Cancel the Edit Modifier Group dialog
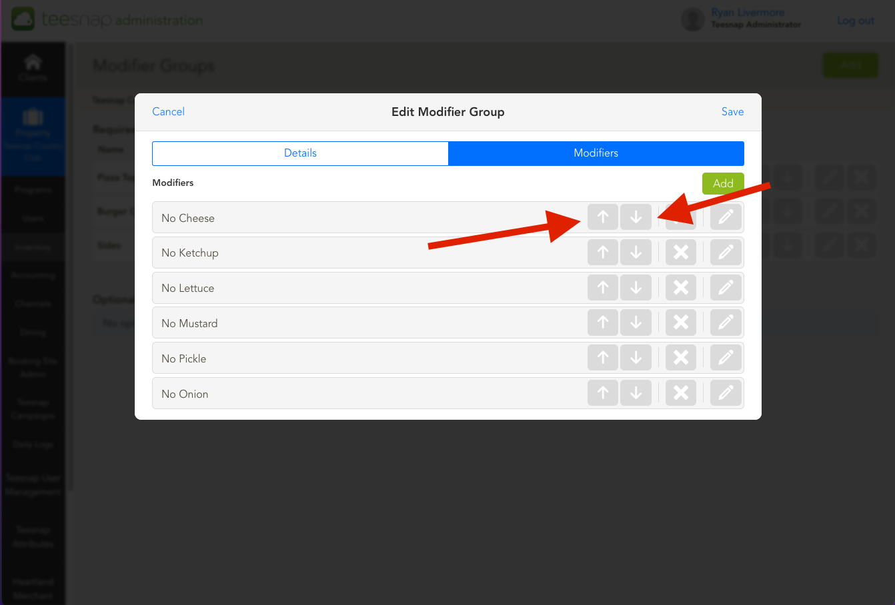 (x=168, y=111)
